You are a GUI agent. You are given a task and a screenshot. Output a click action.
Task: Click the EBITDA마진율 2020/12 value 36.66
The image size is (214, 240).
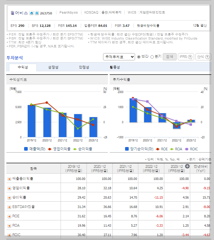click(107, 207)
